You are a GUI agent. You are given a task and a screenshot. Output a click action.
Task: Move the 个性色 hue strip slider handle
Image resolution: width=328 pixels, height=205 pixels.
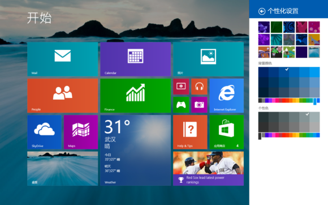[260, 136]
